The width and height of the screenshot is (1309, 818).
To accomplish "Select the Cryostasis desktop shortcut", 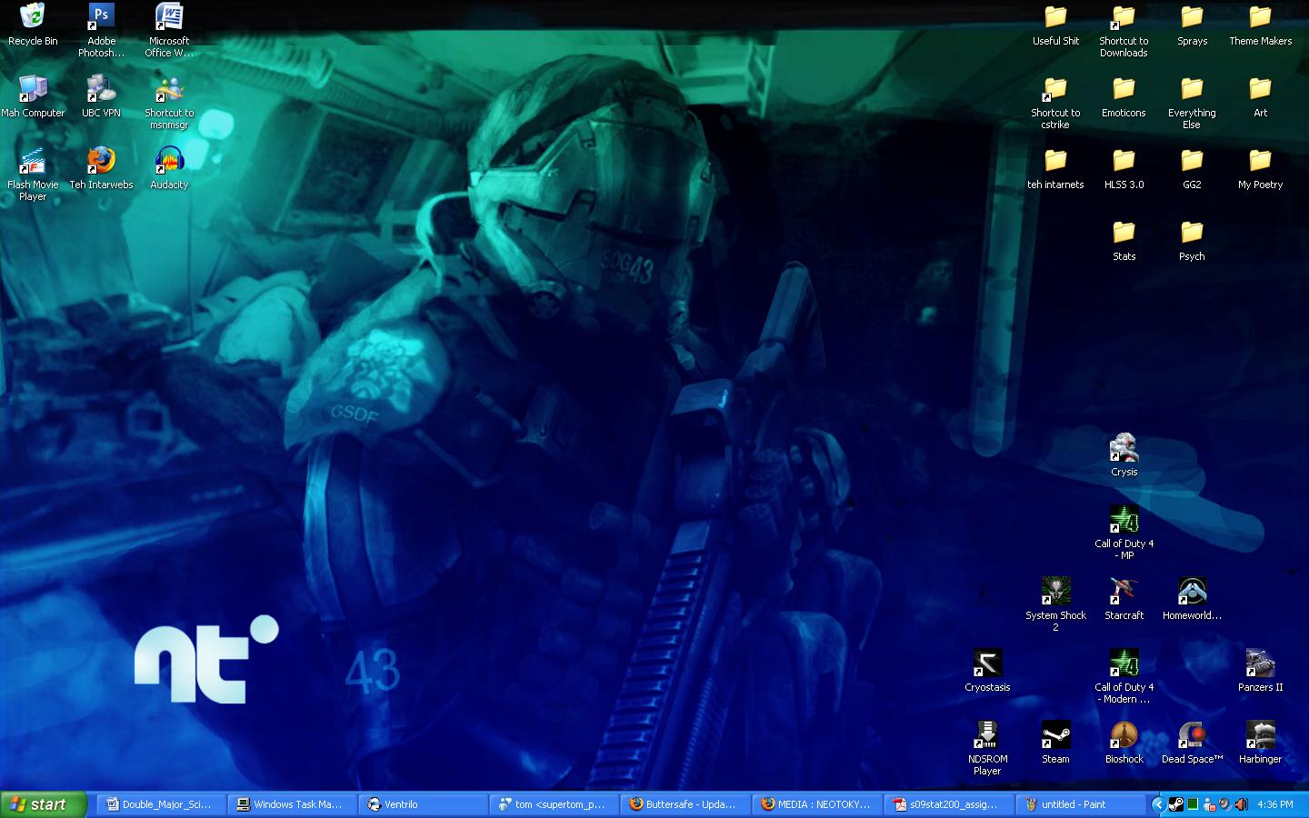I will pyautogui.click(x=987, y=671).
